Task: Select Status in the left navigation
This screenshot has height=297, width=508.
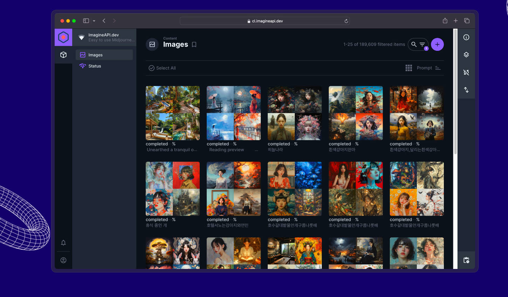Action: tap(95, 66)
